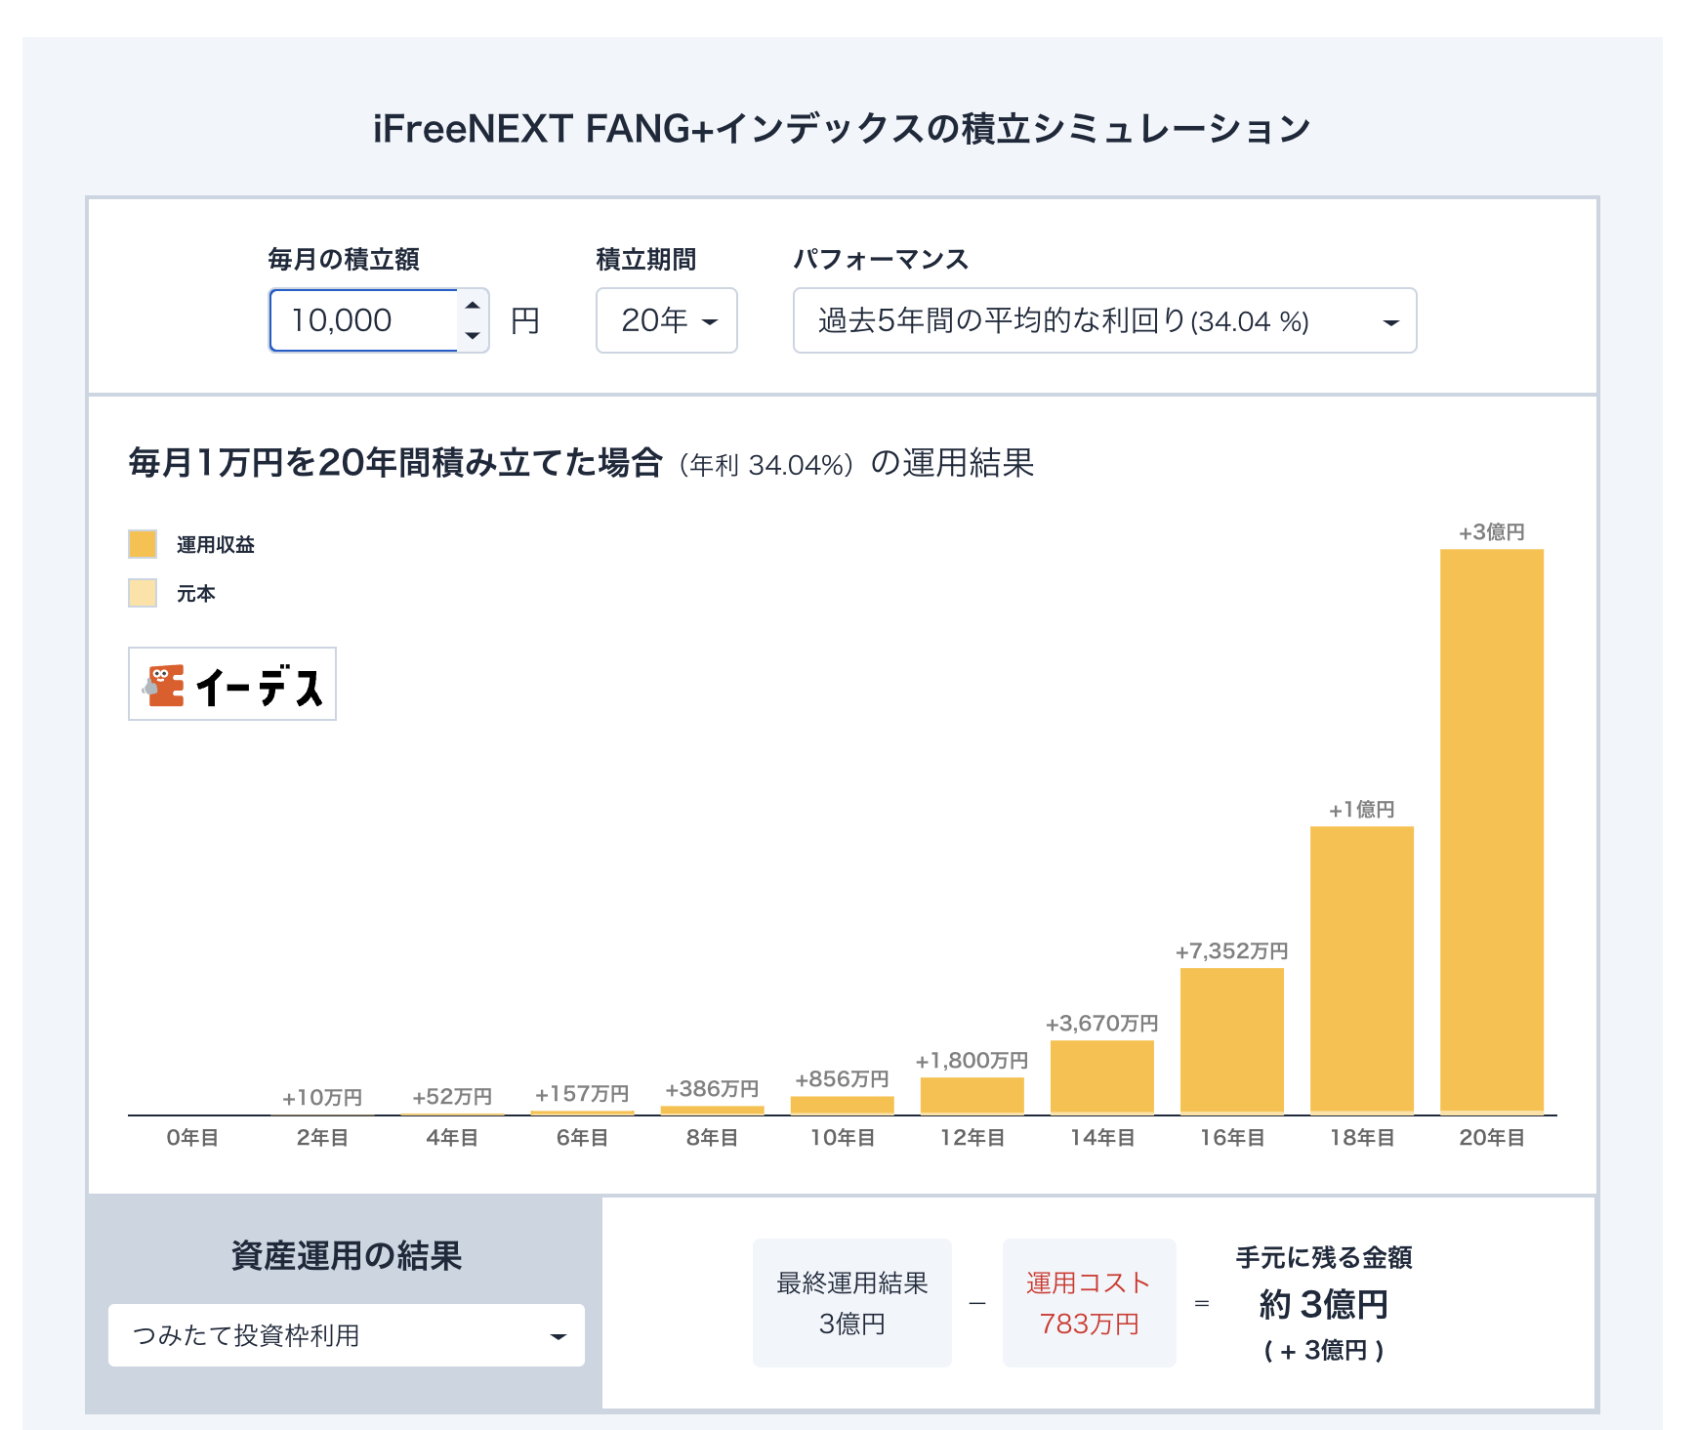Click the 14年目 bar labeled +3,670万円
The height and width of the screenshot is (1430, 1696).
pyautogui.click(x=1102, y=1077)
